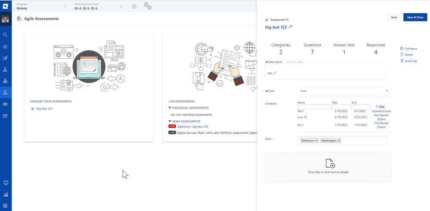The image size is (430, 211).
Task: Open the people group sidebar icon
Action: [5, 104]
